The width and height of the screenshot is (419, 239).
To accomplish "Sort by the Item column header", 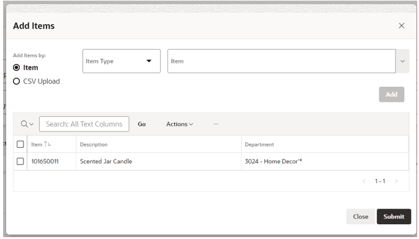I will (x=41, y=145).
